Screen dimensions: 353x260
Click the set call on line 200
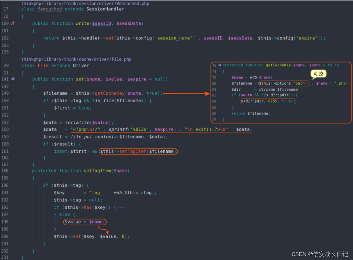pos(77,237)
